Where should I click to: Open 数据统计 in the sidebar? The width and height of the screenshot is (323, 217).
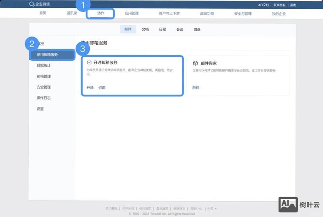click(44, 65)
